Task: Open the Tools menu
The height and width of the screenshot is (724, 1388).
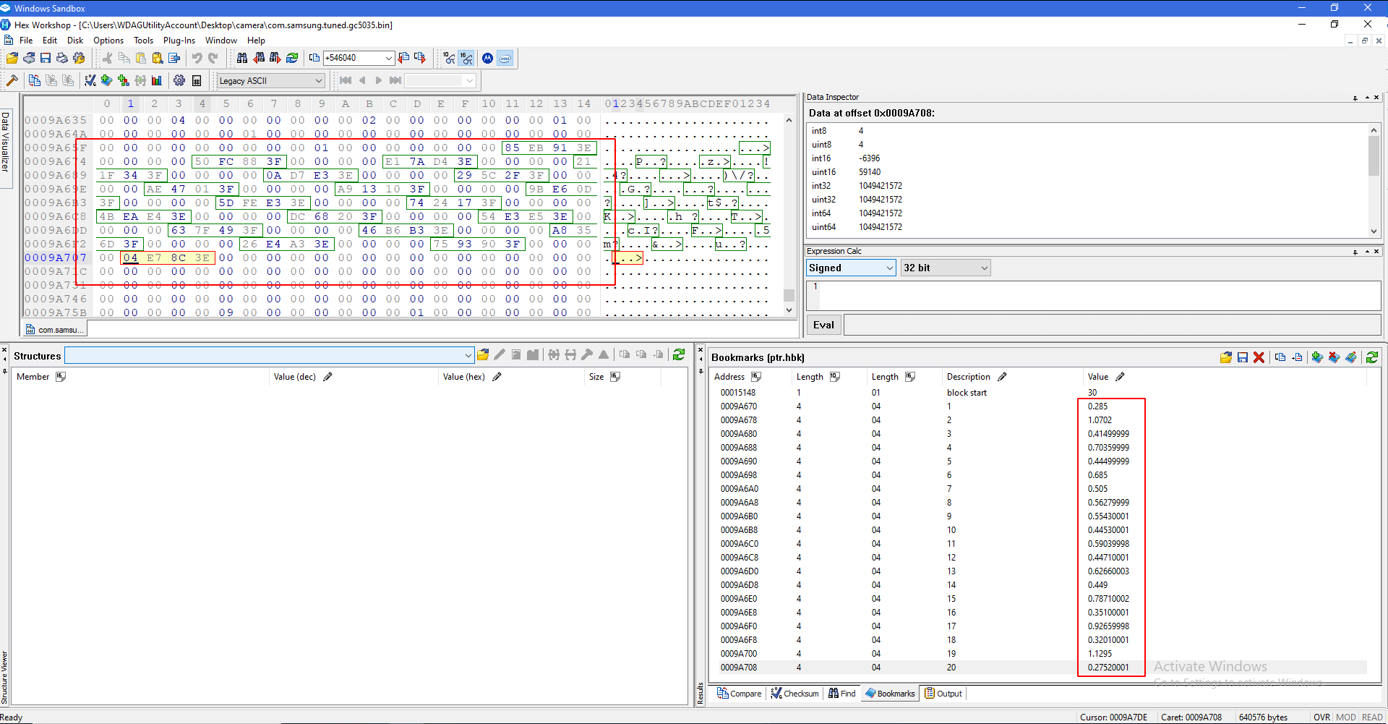Action: tap(143, 41)
